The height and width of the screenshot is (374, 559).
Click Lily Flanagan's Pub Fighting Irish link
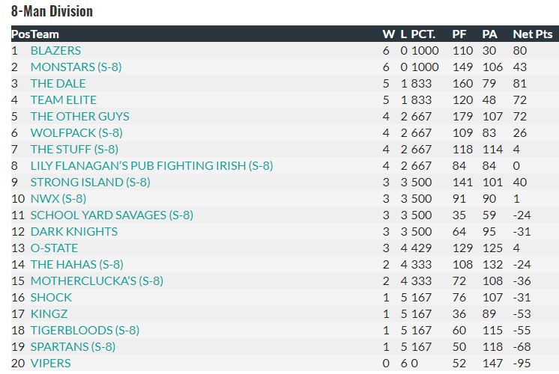click(151, 165)
